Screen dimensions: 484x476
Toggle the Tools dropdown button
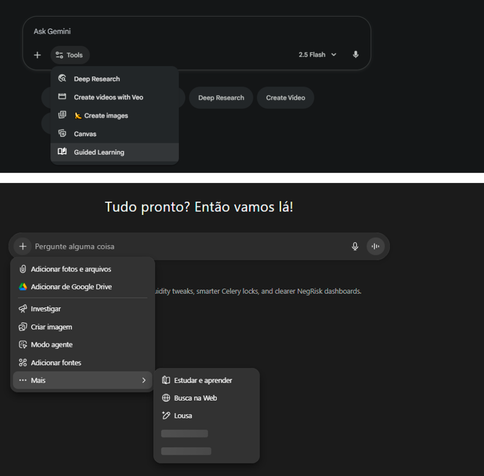click(x=70, y=55)
